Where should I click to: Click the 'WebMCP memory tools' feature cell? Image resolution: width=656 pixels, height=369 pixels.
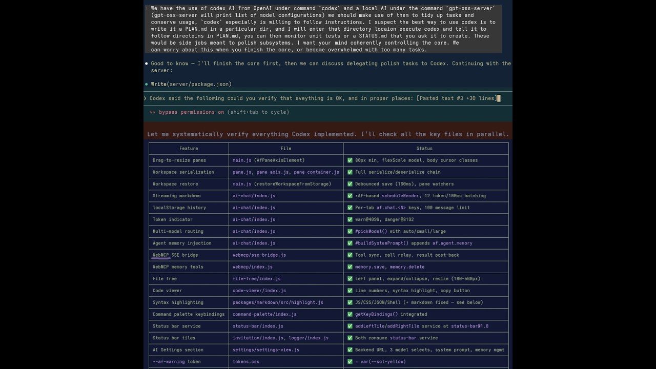coord(189,266)
